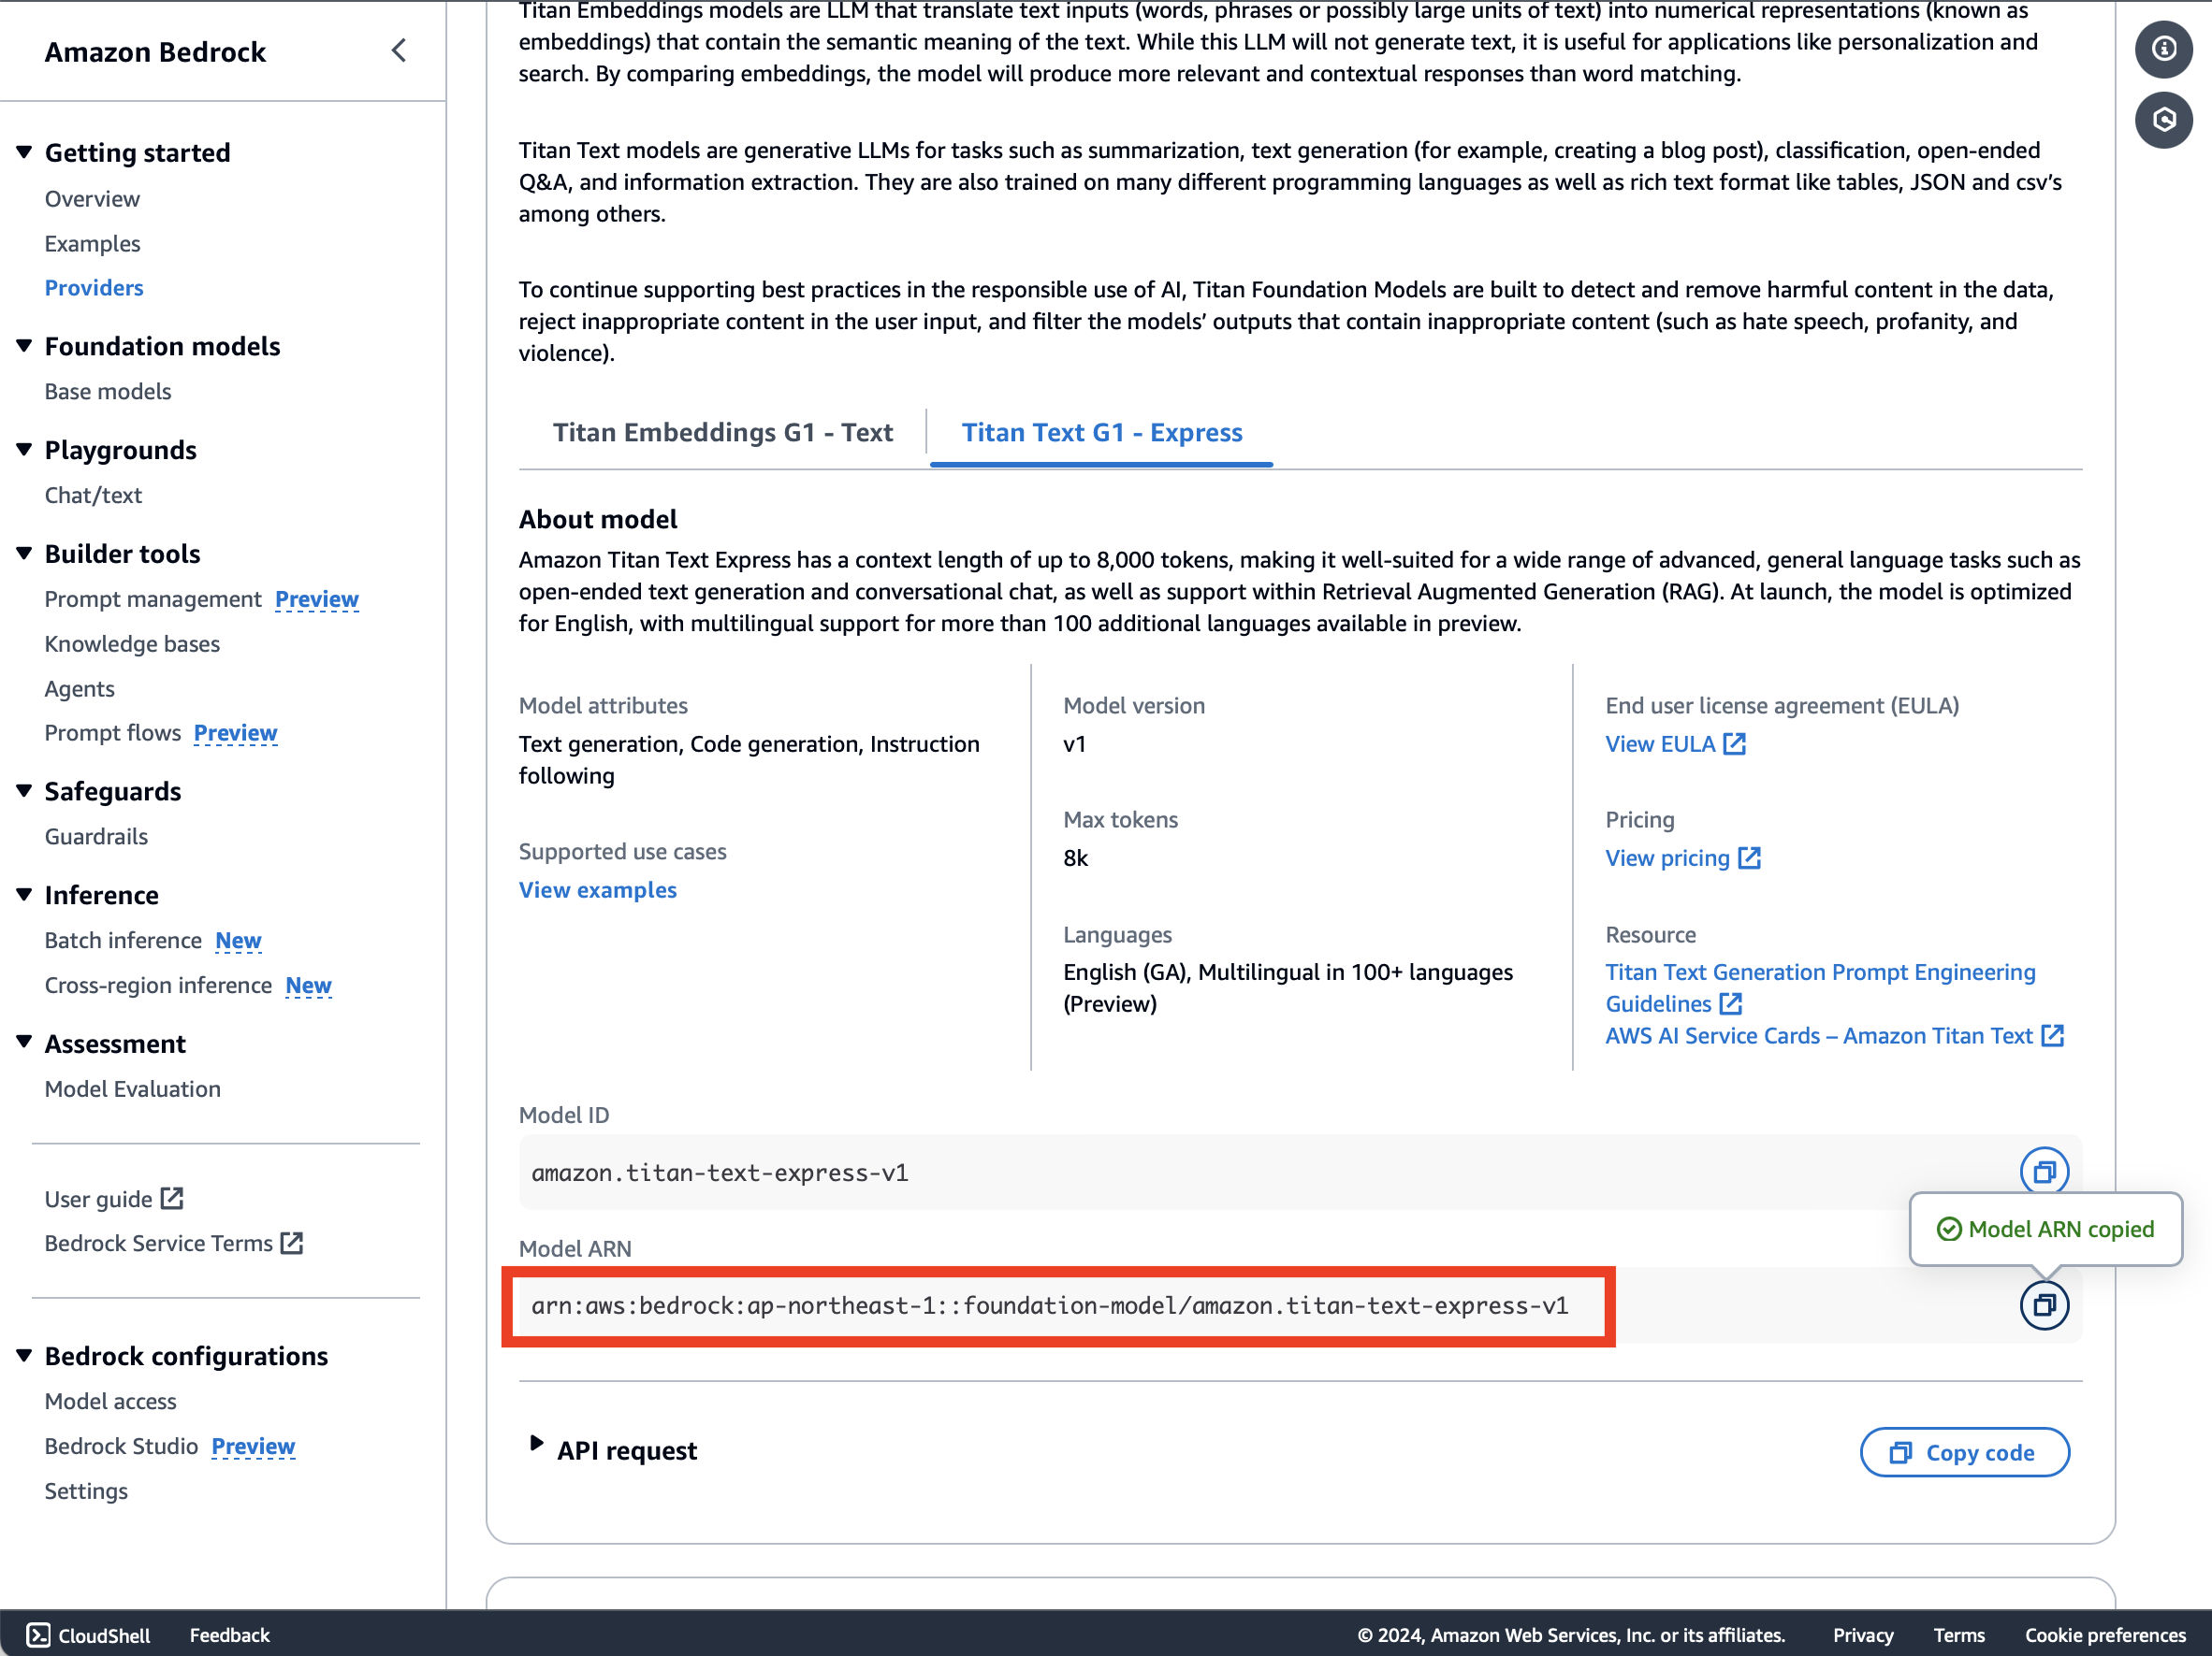Click Privacy in the footer

click(x=1862, y=1635)
